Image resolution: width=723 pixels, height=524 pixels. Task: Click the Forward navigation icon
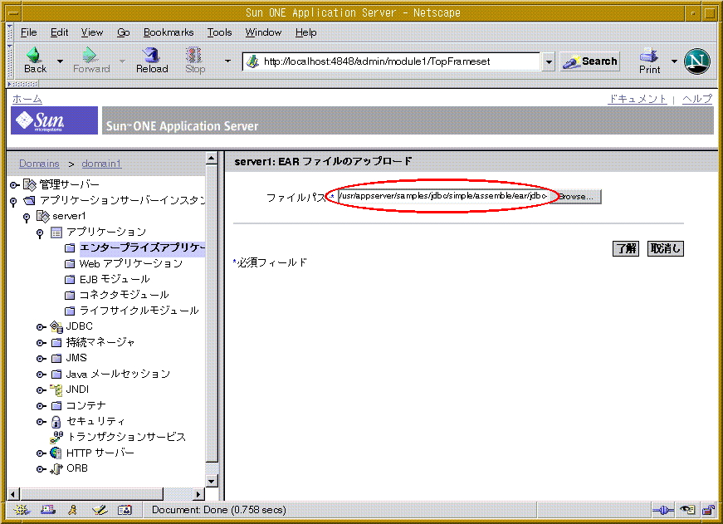click(90, 55)
